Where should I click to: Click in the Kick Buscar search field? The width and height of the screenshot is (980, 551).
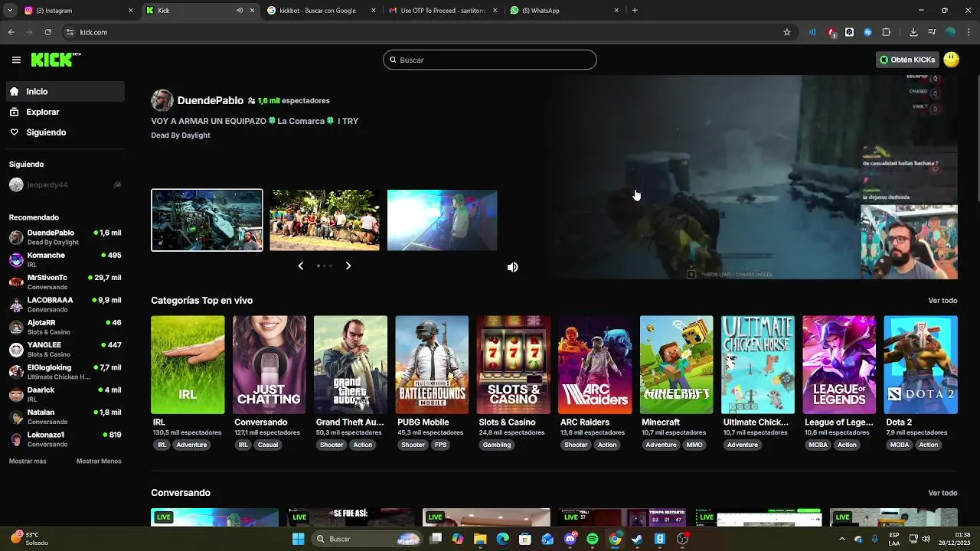click(490, 60)
